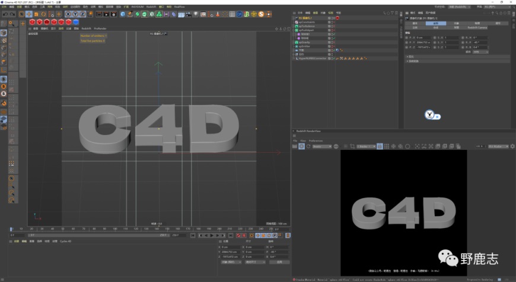Click RenderView crop region icon
The width and height of the screenshot is (516, 282).
(x=352, y=146)
